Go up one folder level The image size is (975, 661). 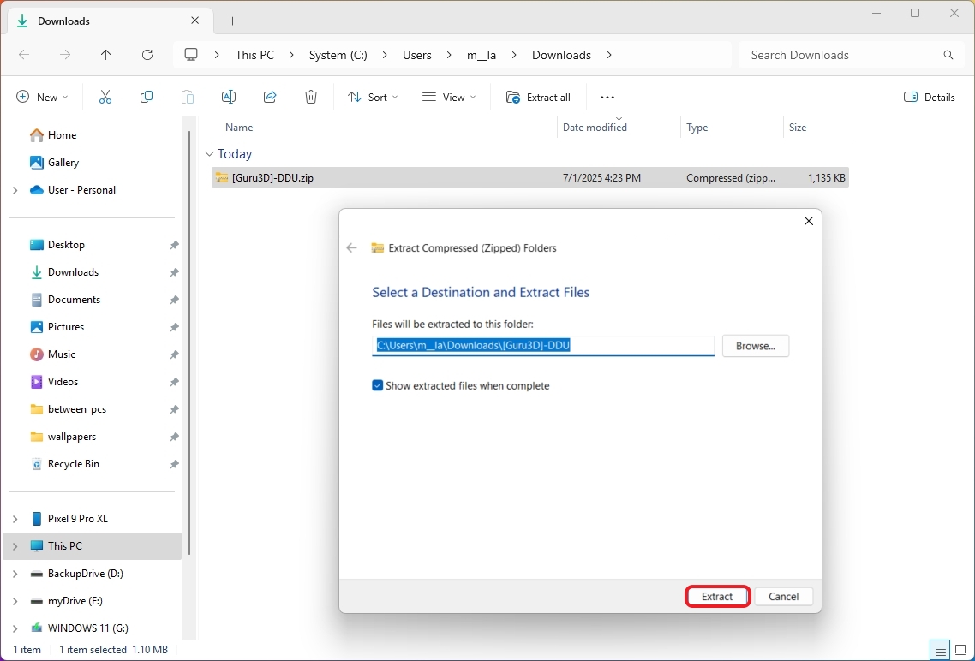click(105, 55)
